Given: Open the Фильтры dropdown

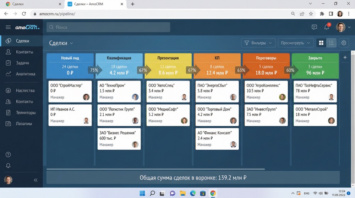Looking at the screenshot, I should pos(258,43).
